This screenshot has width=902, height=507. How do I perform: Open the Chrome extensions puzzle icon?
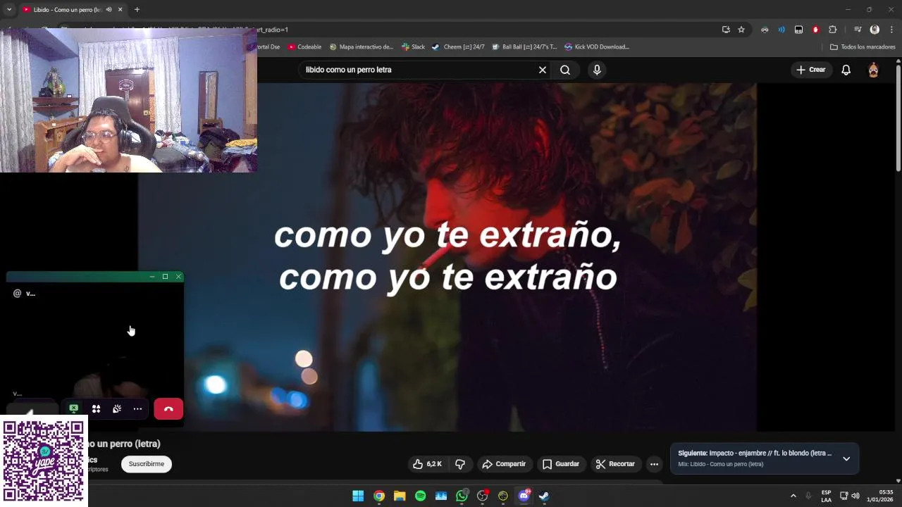[x=833, y=30]
